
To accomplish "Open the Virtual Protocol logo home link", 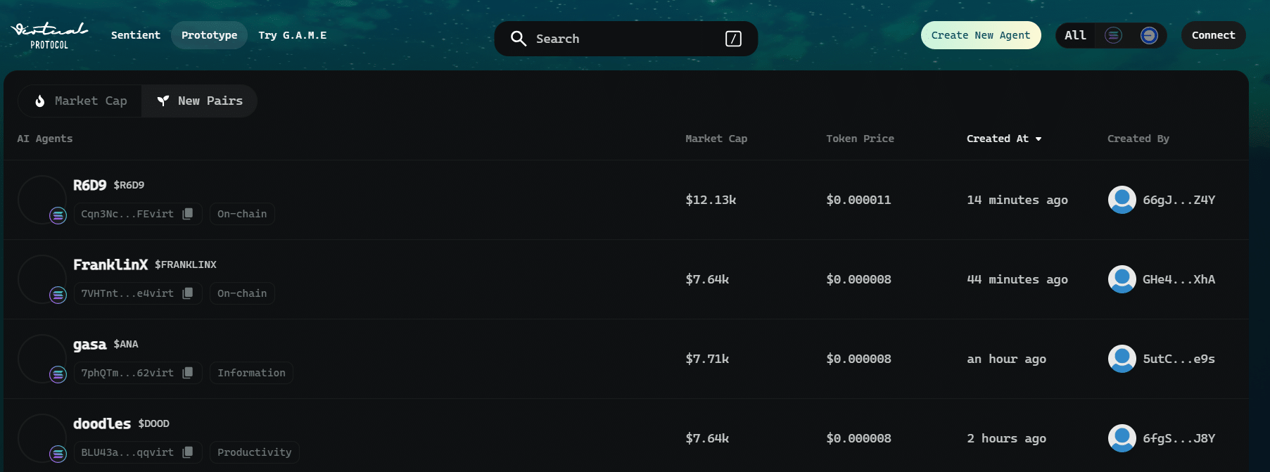I will click(49, 36).
